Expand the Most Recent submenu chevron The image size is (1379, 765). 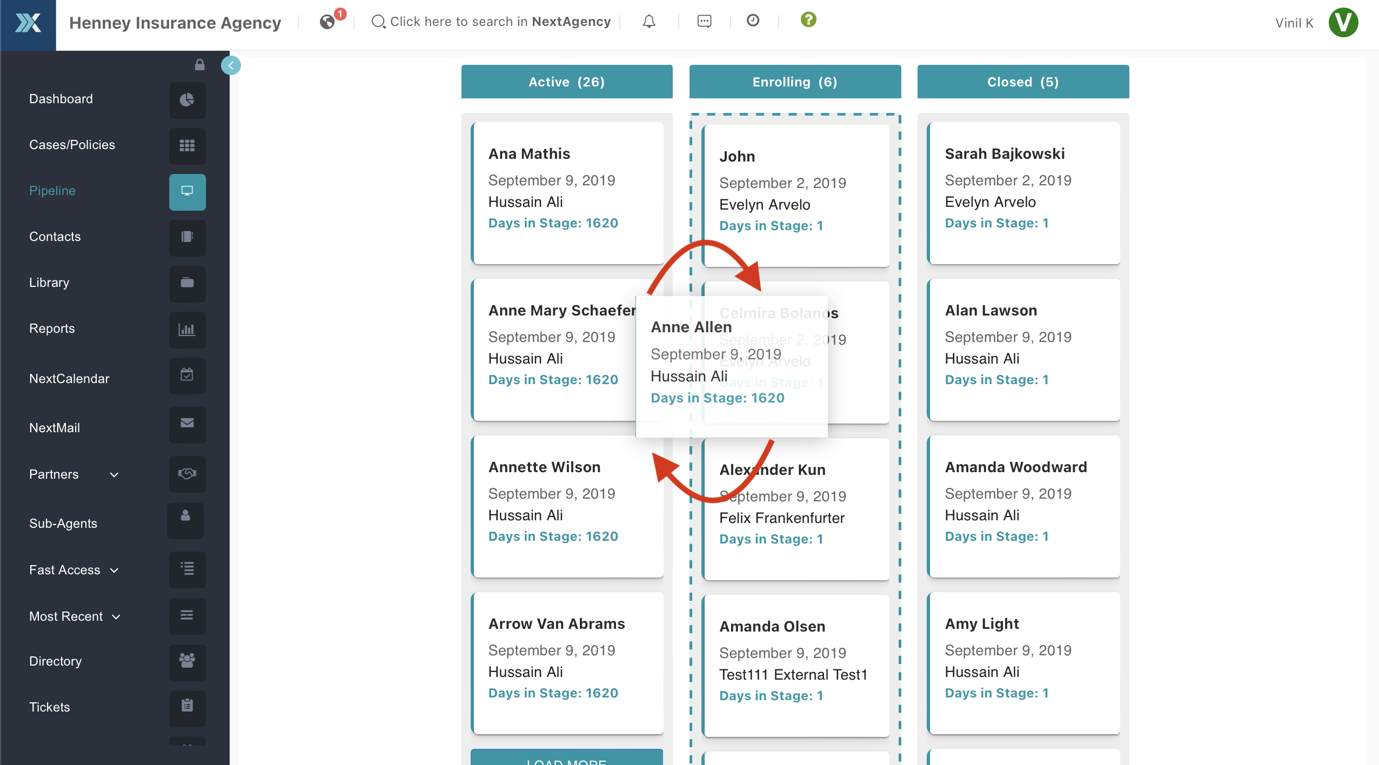tap(116, 617)
